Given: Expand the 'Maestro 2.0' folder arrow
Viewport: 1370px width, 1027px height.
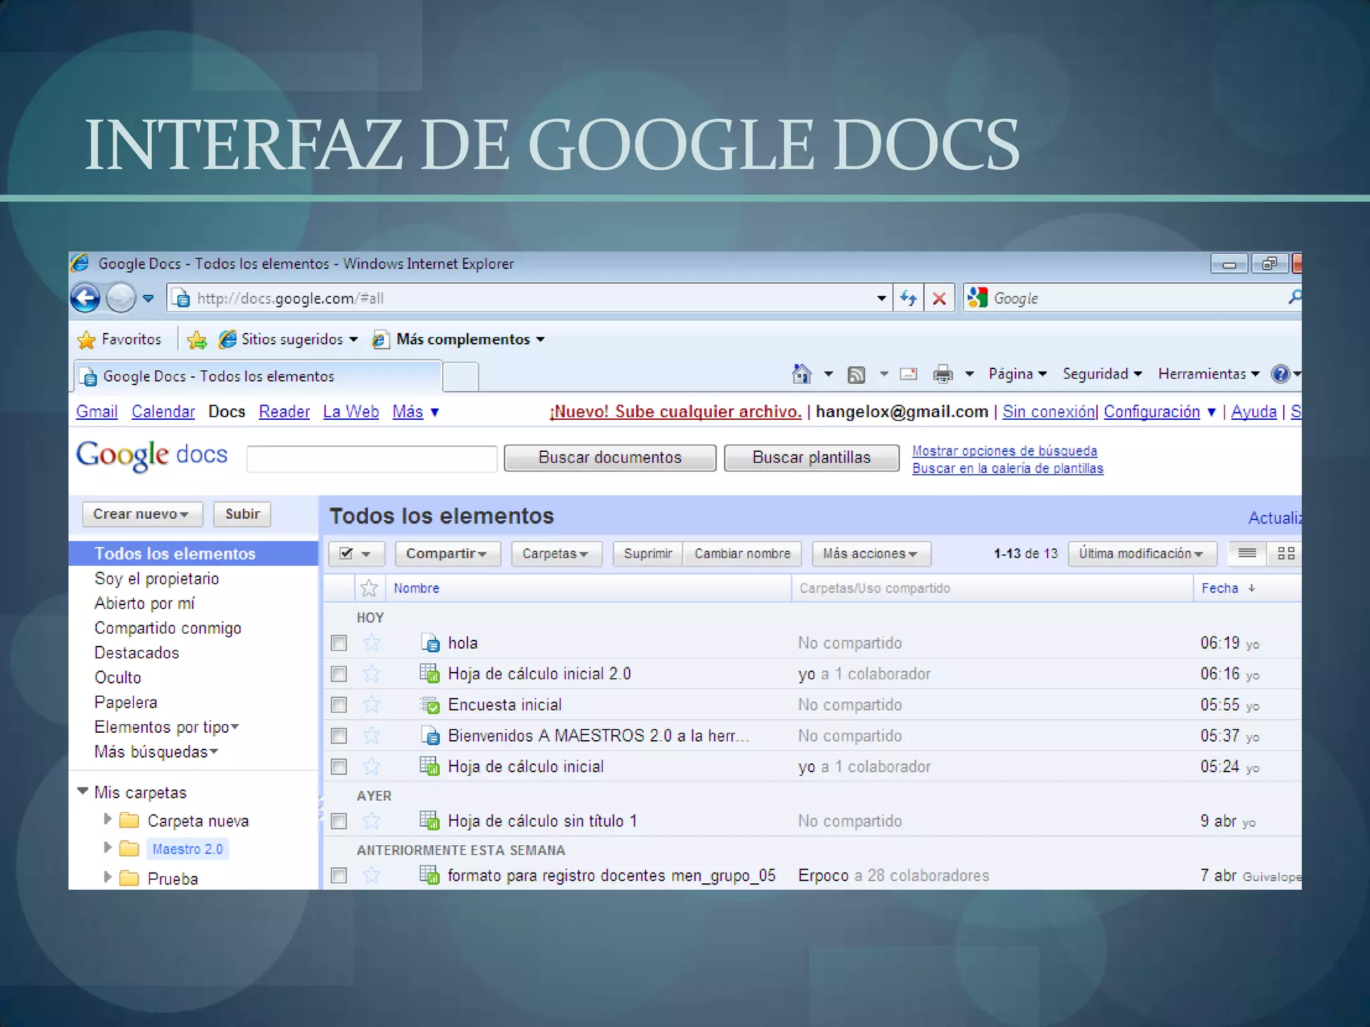Looking at the screenshot, I should pyautogui.click(x=107, y=848).
